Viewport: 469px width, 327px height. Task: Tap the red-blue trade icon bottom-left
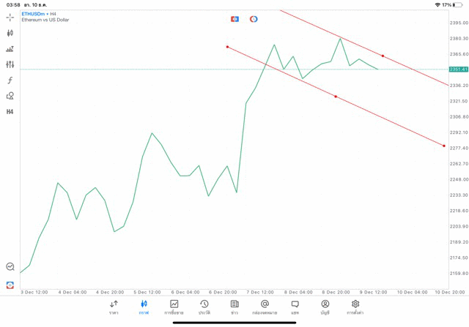pyautogui.click(x=10, y=285)
